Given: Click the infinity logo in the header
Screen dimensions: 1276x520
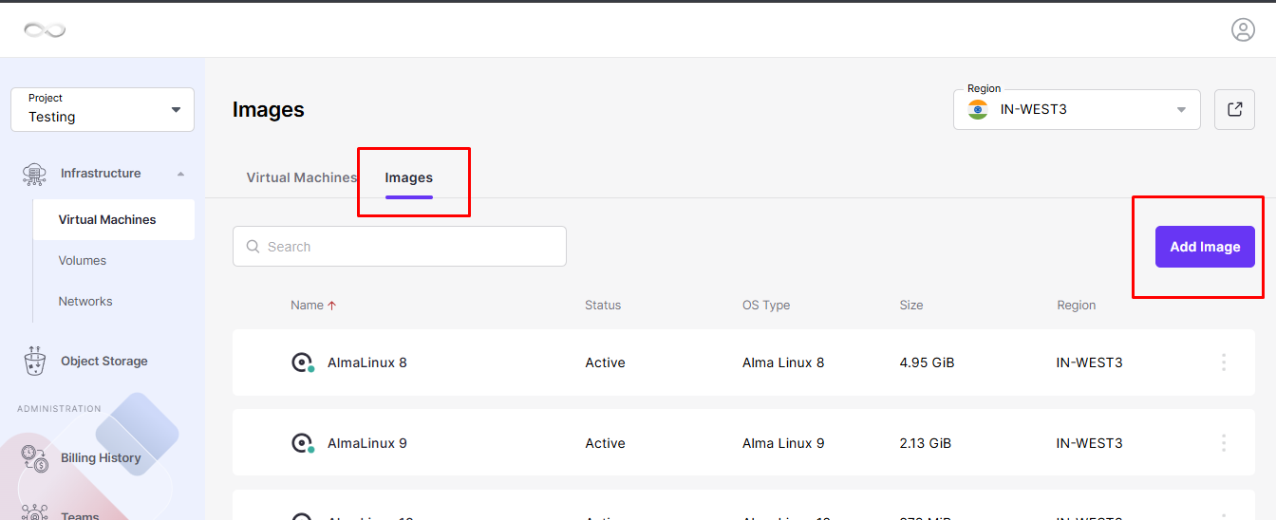Looking at the screenshot, I should point(45,30).
